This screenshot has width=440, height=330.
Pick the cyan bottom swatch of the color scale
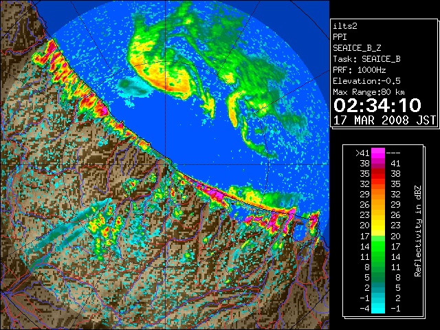(x=378, y=309)
